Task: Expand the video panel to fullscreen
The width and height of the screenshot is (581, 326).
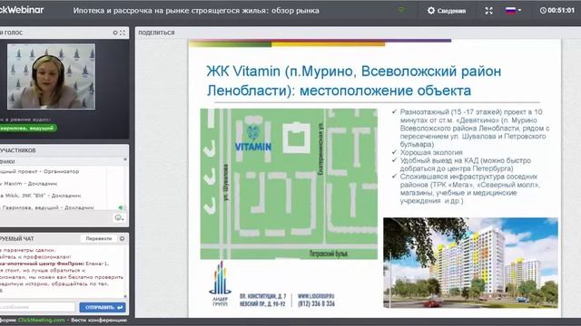Action: pyautogui.click(x=123, y=33)
